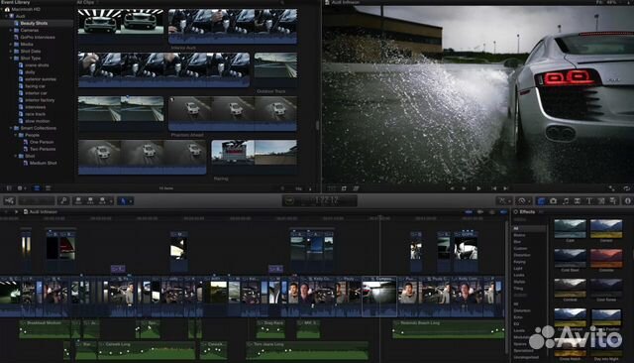This screenshot has height=363, width=634.
Task: Open the enhancements magic wand dropdown
Action: coord(504,200)
